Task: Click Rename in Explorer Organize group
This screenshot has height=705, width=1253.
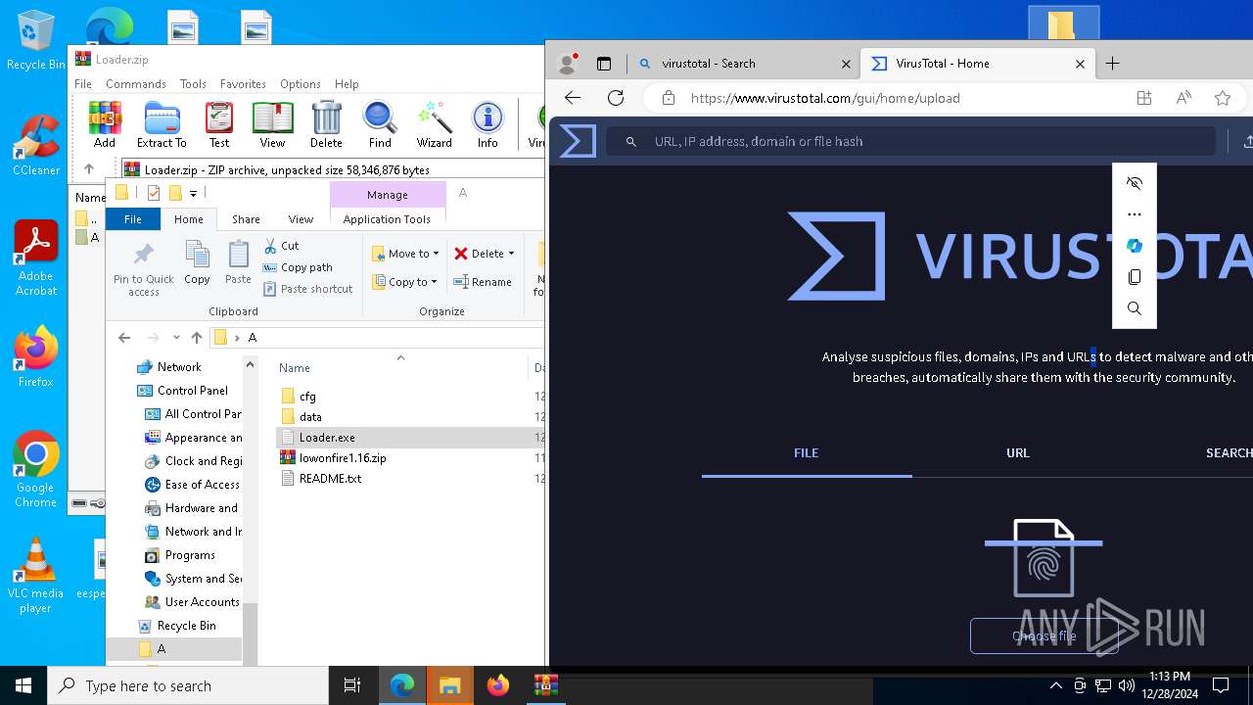Action: [x=483, y=282]
